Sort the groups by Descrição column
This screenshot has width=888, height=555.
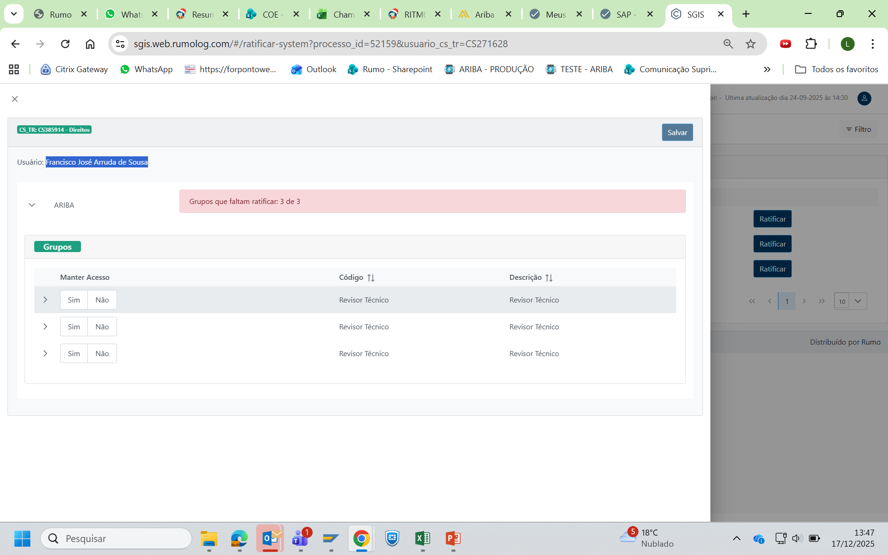549,277
